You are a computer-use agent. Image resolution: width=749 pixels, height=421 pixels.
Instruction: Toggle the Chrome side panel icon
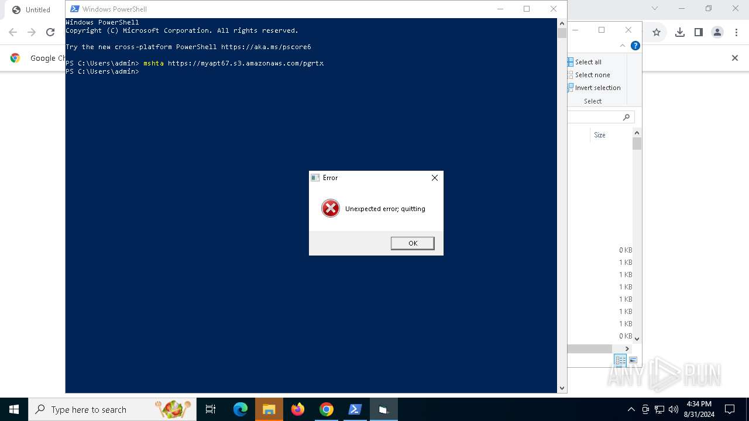click(x=698, y=33)
